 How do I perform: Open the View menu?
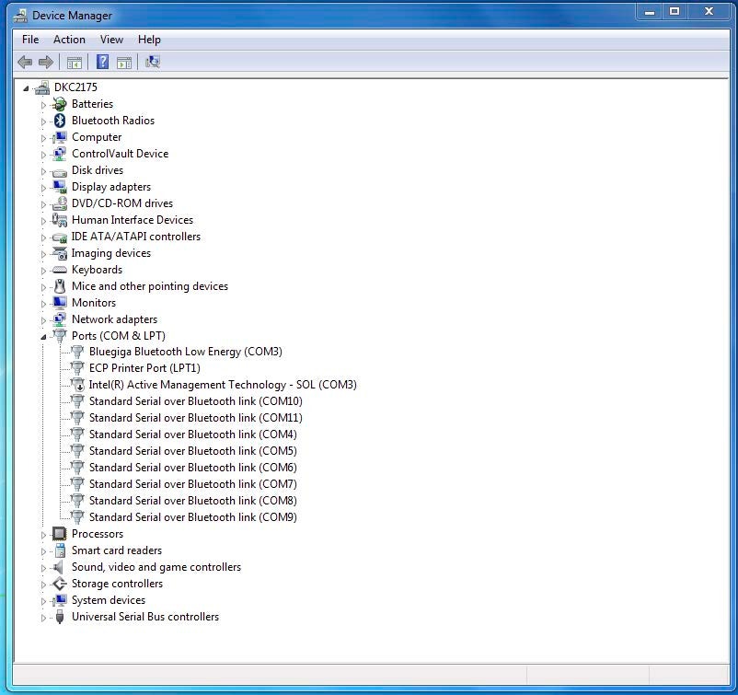coord(111,40)
